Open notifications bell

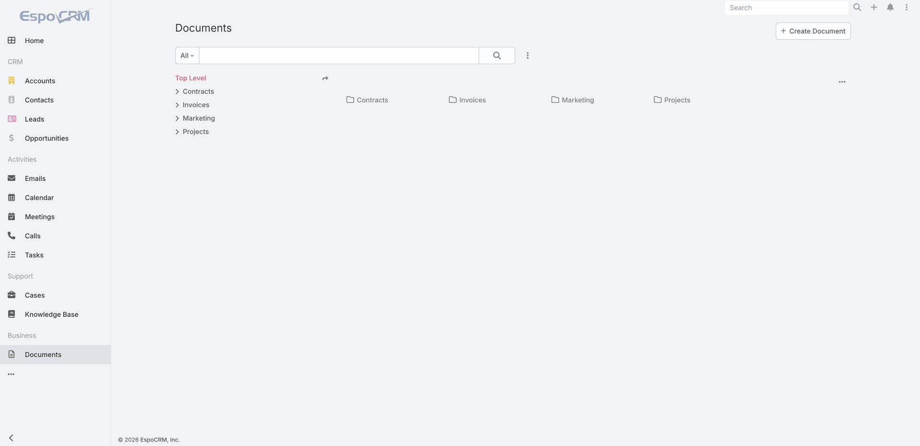[890, 7]
